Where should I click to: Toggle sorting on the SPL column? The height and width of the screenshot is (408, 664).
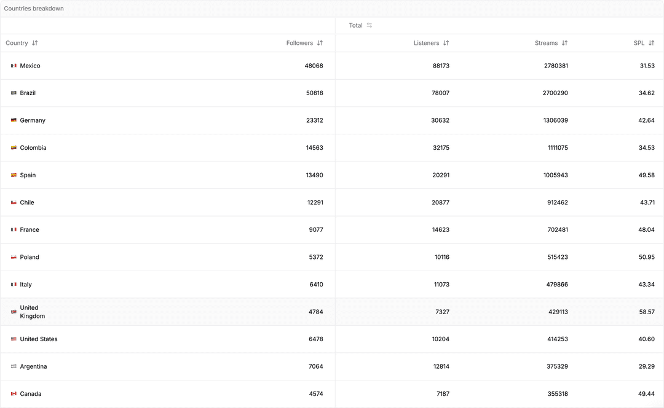650,43
